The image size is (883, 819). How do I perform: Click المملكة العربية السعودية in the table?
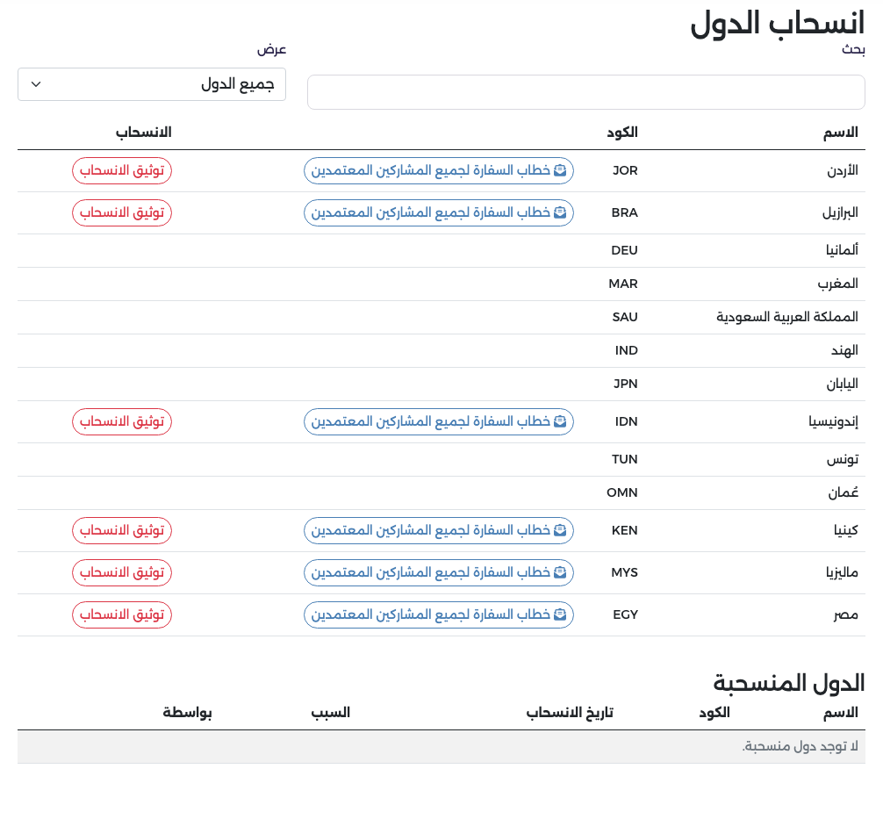click(787, 317)
